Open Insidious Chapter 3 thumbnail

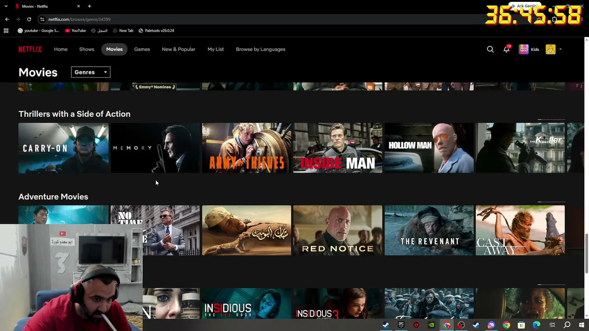[338, 303]
